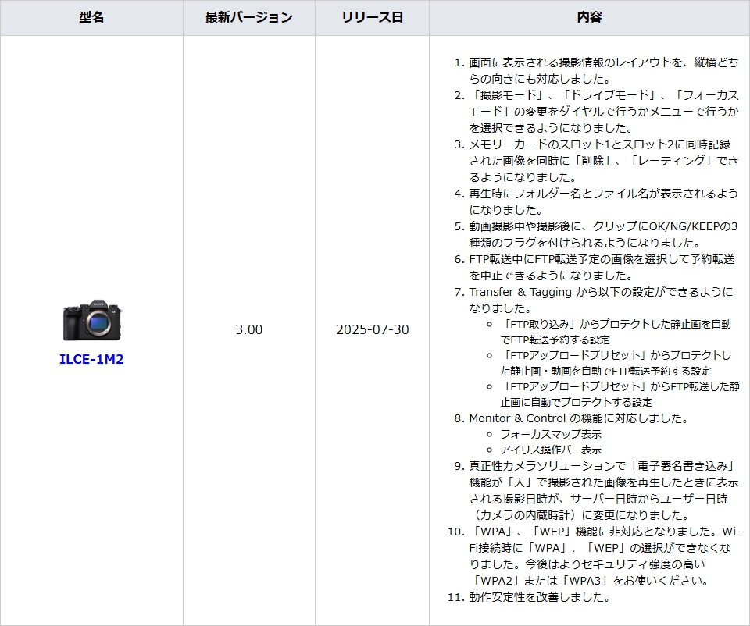
Task: Click item 1 about 撮影情報のレイアウト
Action: (604, 71)
